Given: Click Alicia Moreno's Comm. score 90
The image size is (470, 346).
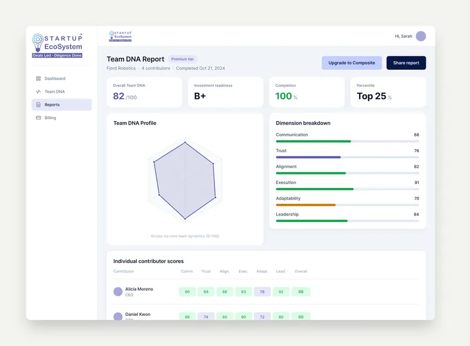Looking at the screenshot, I should (187, 292).
